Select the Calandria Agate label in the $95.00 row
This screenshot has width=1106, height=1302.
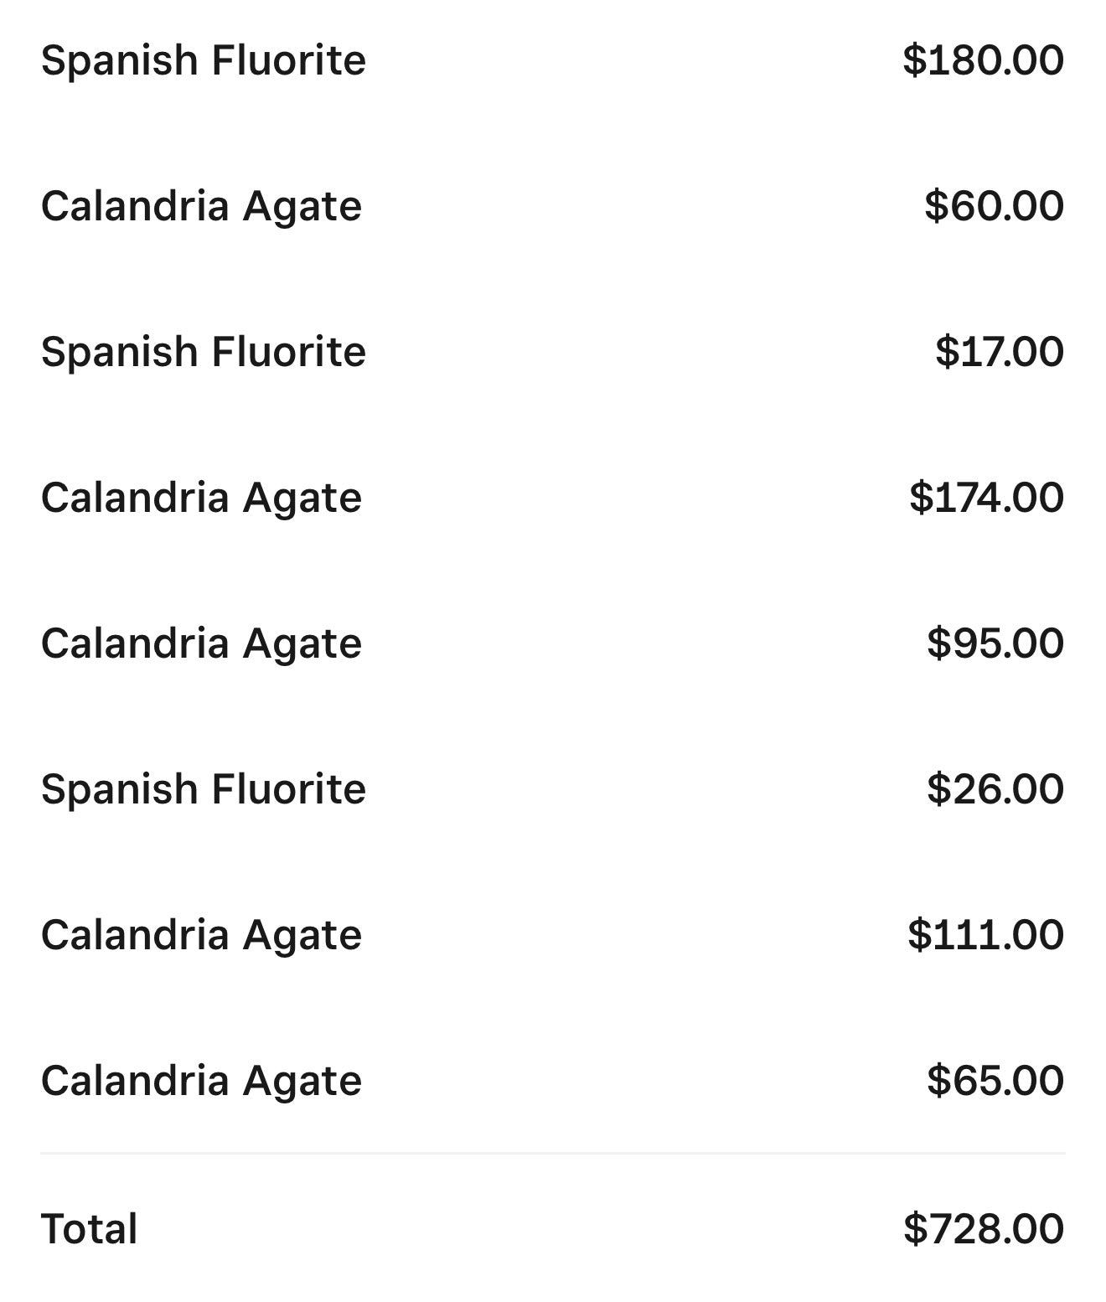(201, 643)
